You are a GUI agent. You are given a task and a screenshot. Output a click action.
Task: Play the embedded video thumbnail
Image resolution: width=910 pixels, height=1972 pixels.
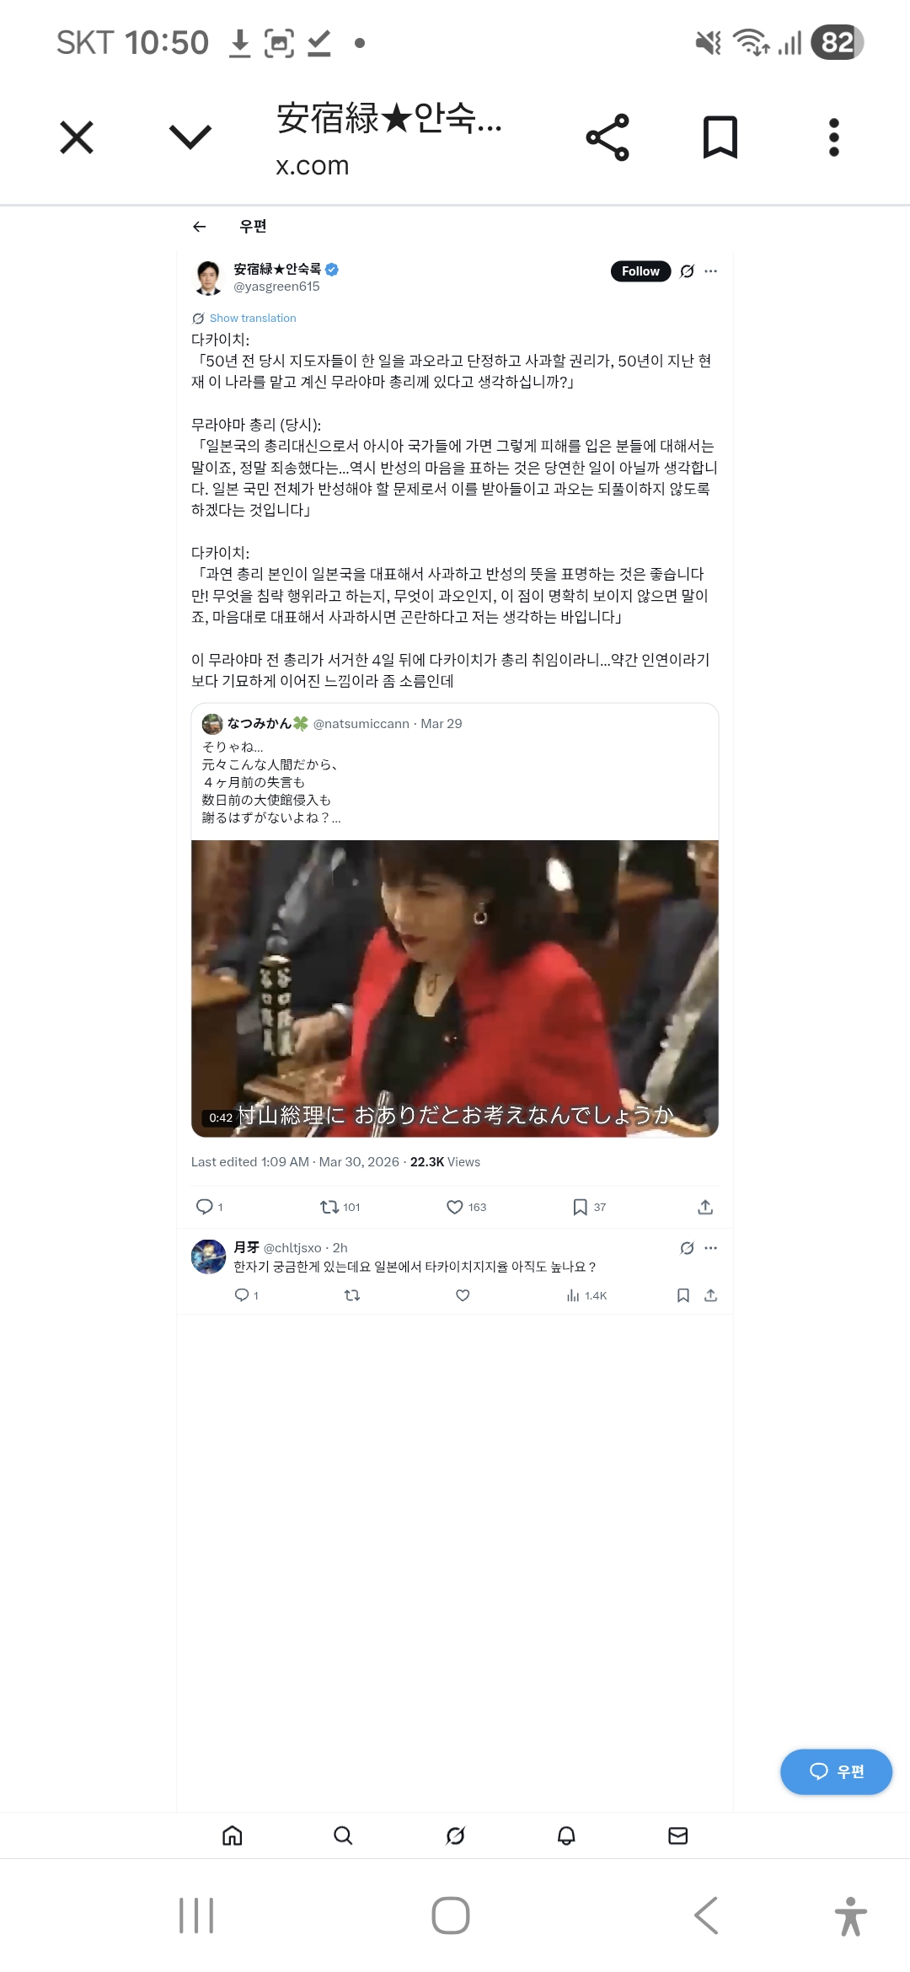tap(455, 989)
